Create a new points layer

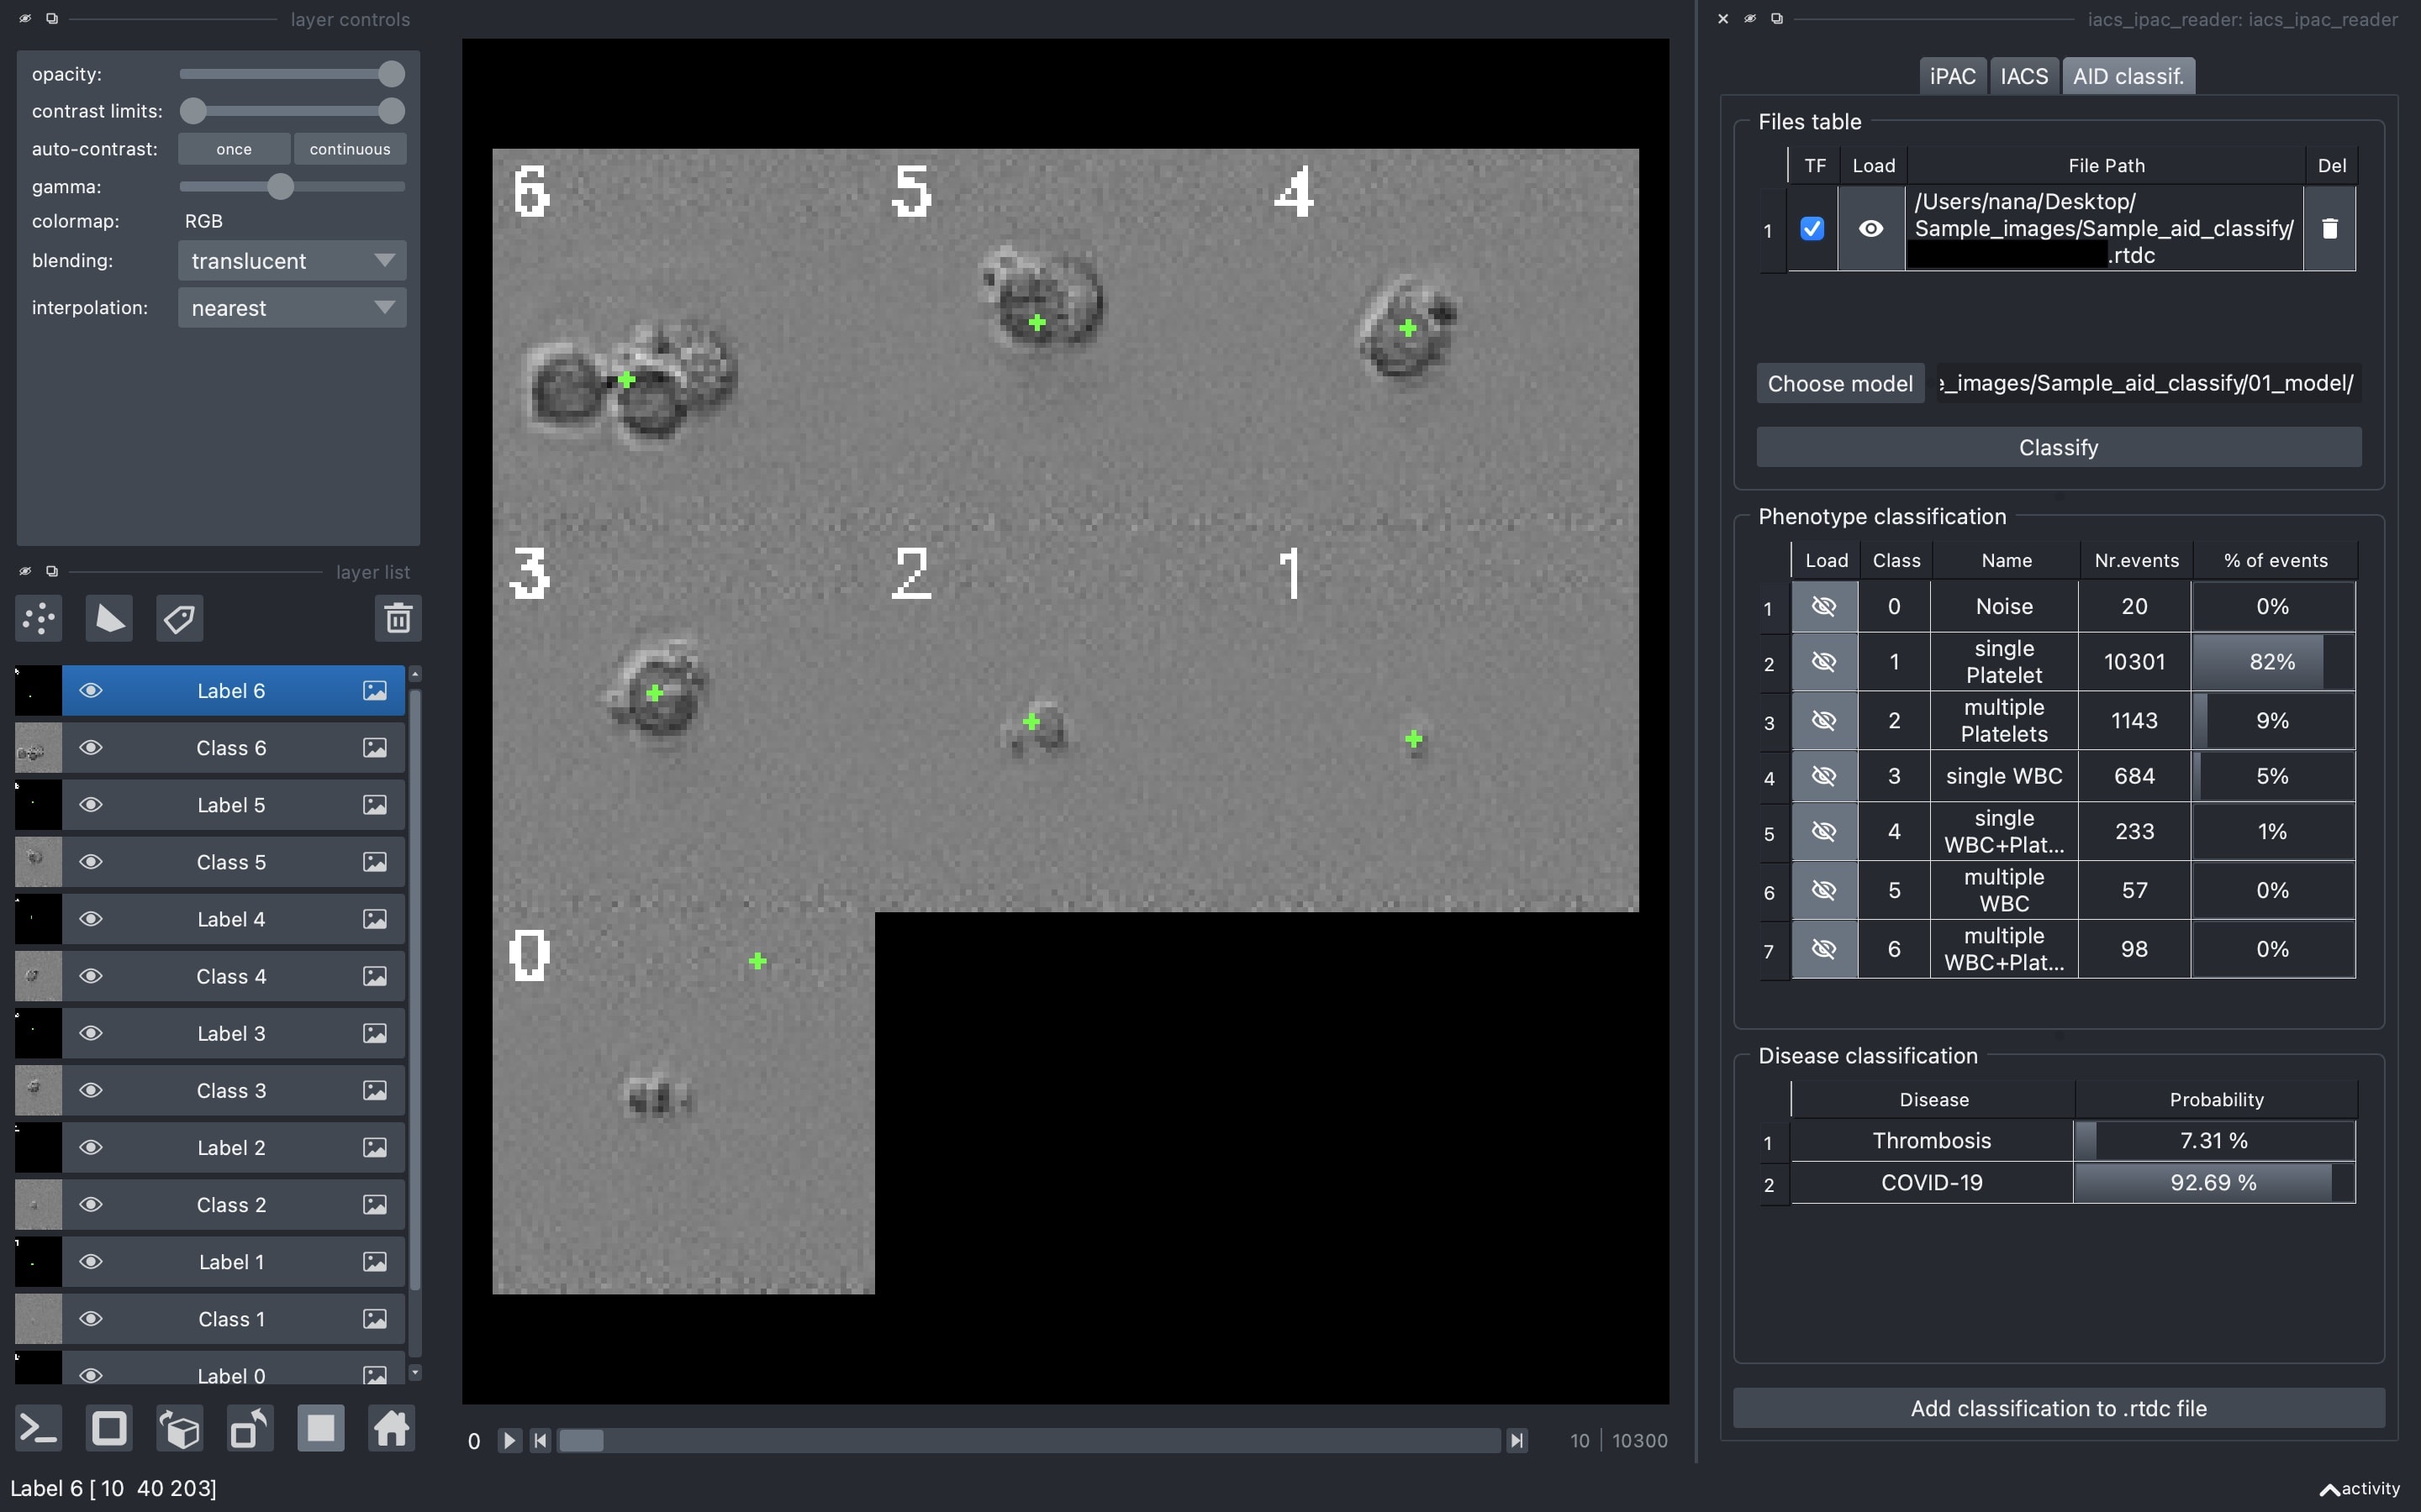point(39,619)
